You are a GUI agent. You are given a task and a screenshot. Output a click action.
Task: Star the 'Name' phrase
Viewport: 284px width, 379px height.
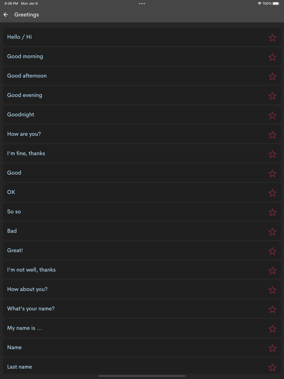click(x=272, y=348)
